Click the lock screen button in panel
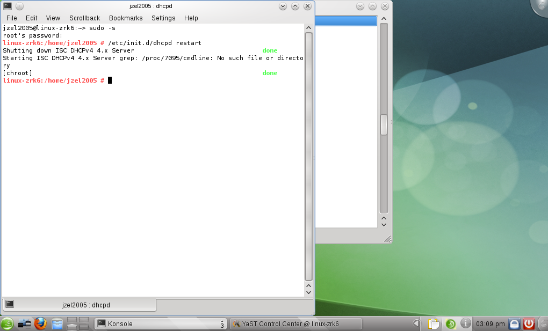Screen dimensions: 548x331 tap(514, 324)
